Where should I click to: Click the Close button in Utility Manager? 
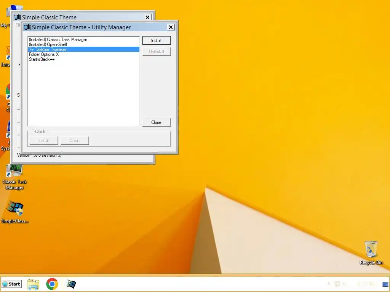tap(157, 122)
